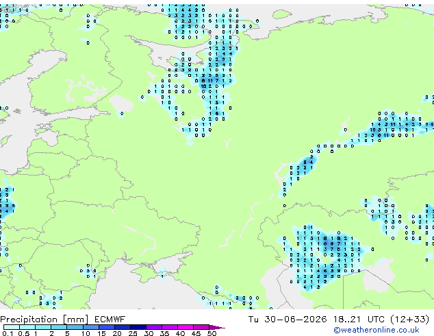Click the 0.1–0.5 mm legend color box

click(x=12, y=327)
